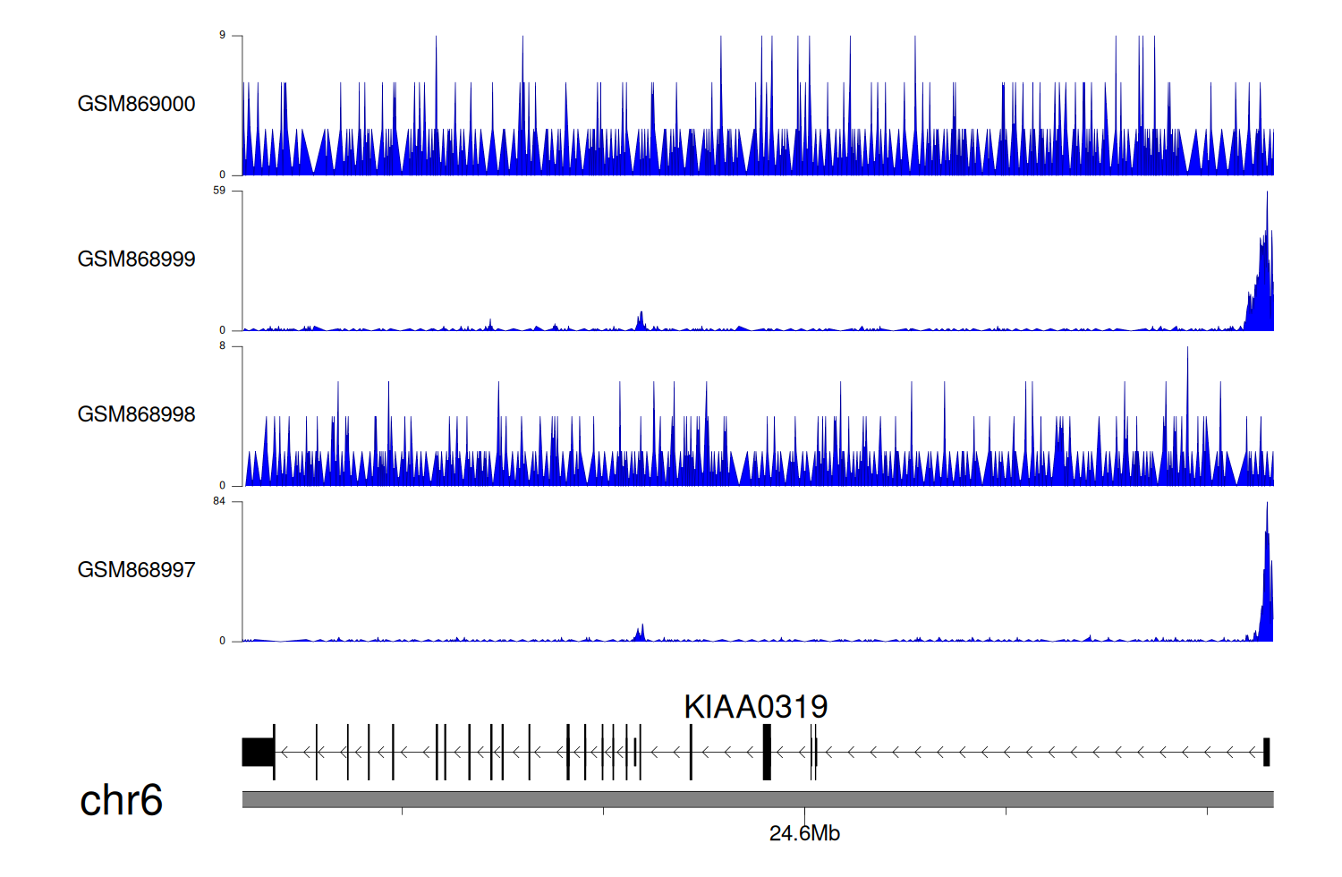The height and width of the screenshot is (877, 1342).
Task: Click the gray chromosome ideogram bar
Action: tap(757, 799)
